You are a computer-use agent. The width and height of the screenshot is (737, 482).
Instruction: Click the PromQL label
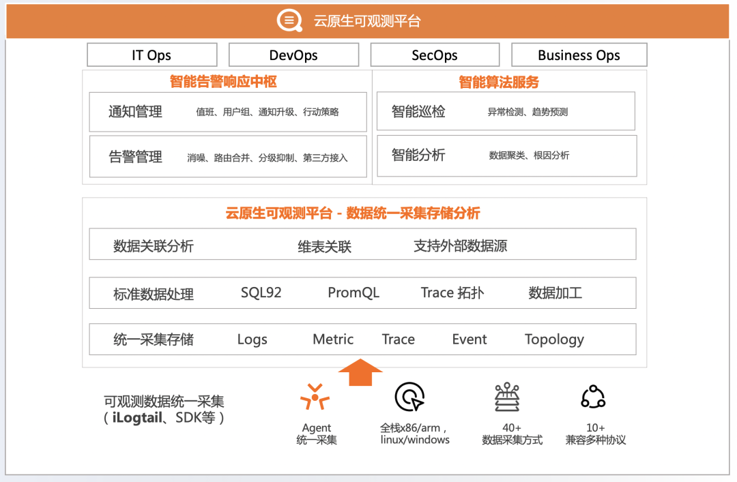pos(353,292)
